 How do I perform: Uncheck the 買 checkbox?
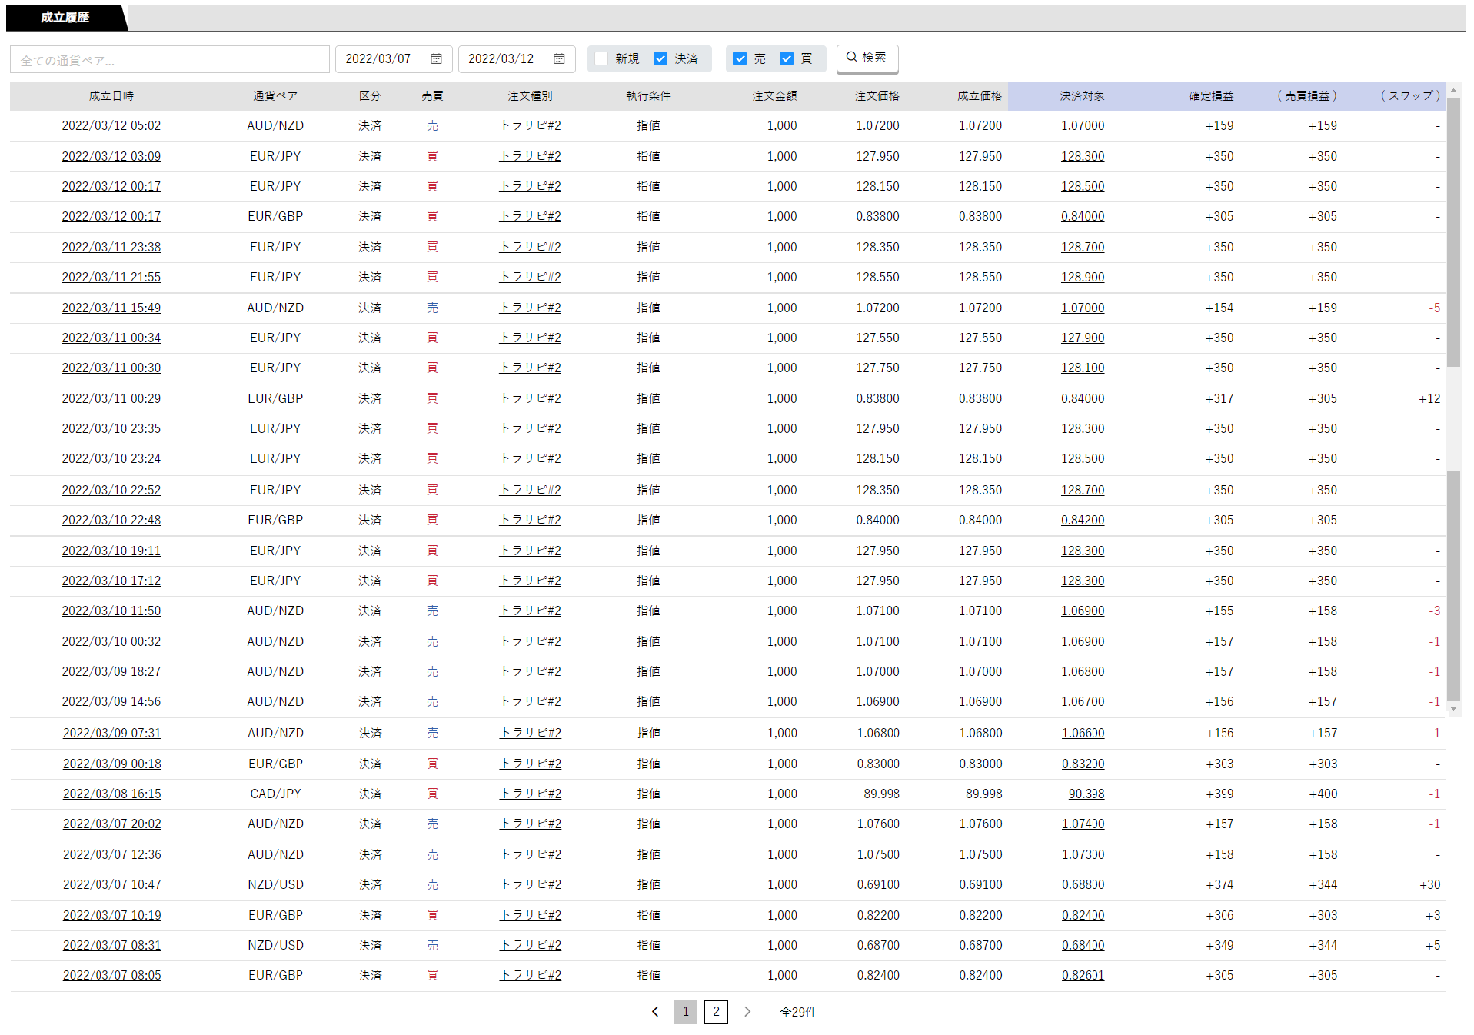point(787,59)
